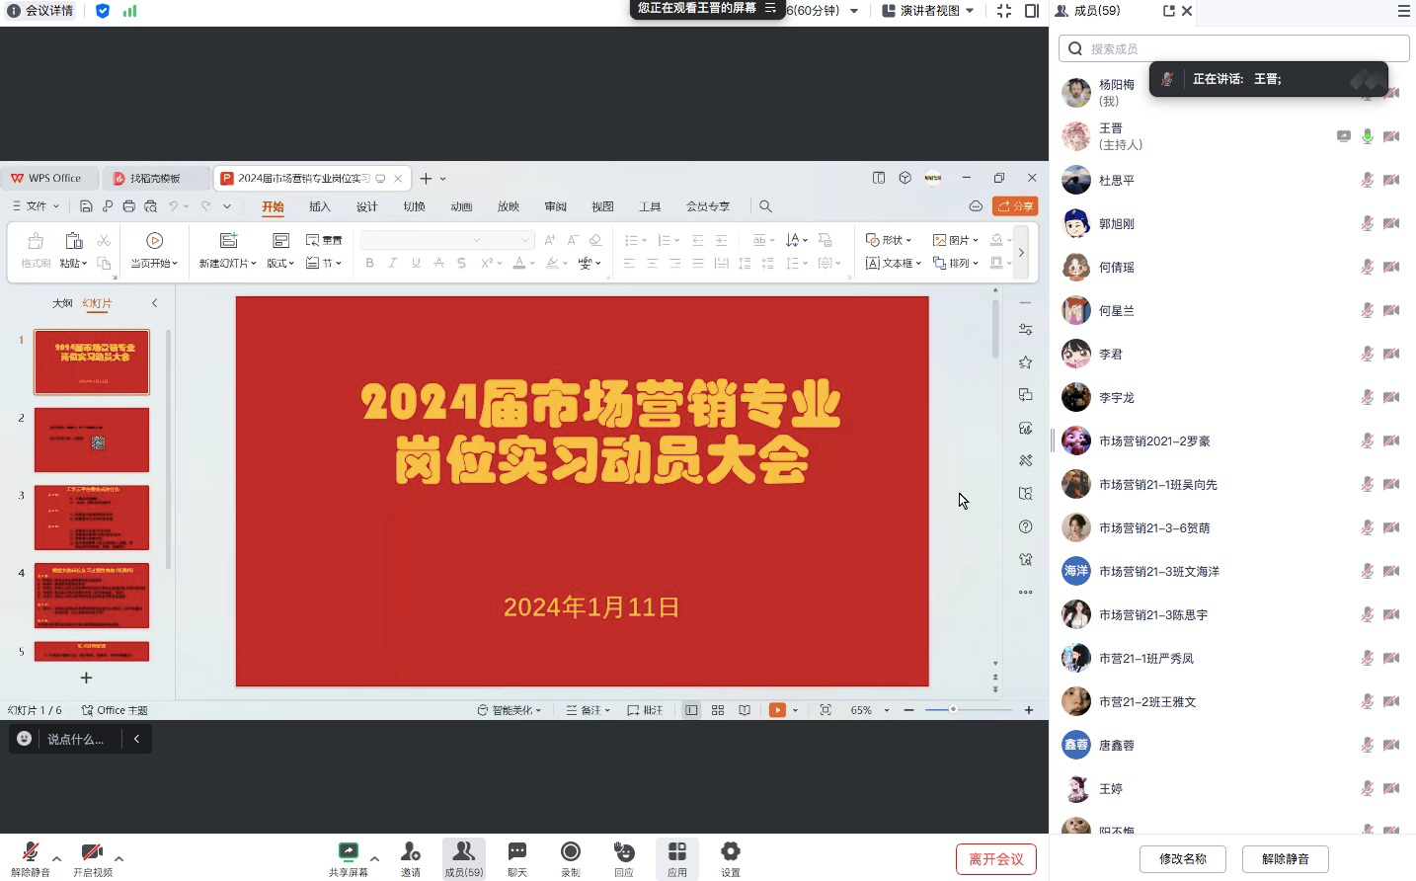
Task: Expand the share screen options arrow
Action: 375,858
